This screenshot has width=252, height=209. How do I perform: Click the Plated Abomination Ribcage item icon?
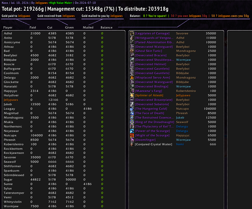coord(132,42)
